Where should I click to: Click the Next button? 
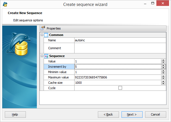132,114
